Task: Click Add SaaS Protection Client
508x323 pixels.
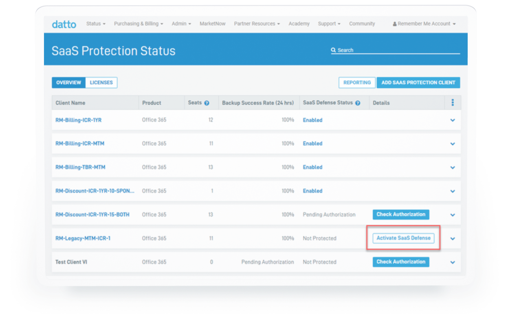Action: point(418,83)
